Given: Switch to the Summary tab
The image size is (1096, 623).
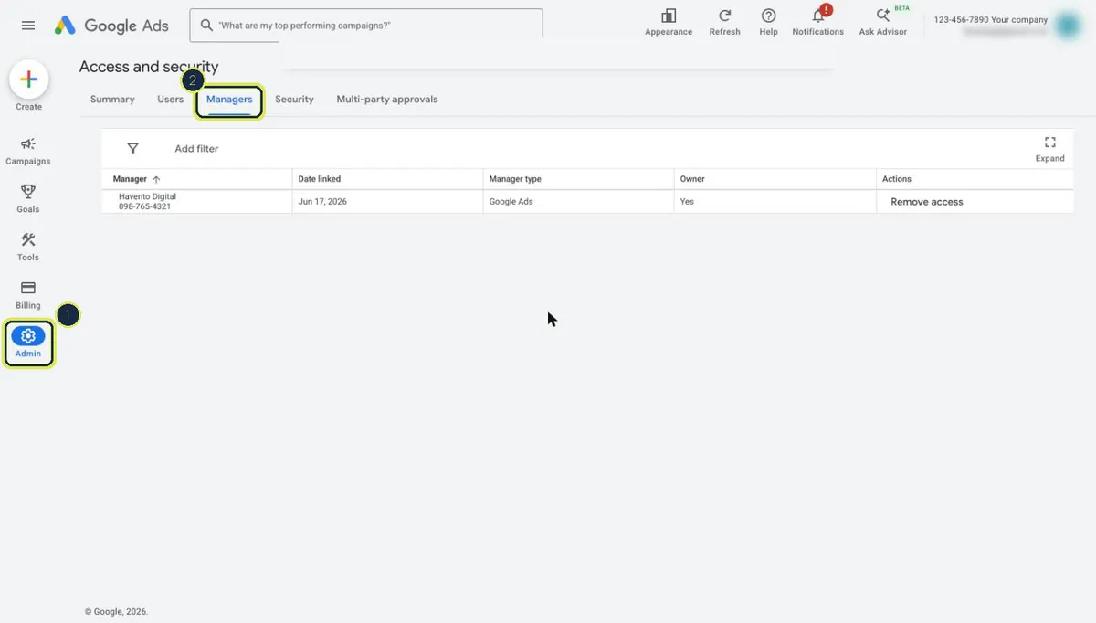Looking at the screenshot, I should (x=112, y=100).
